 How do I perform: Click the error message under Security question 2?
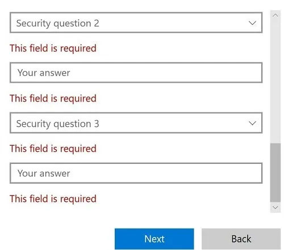[x=53, y=48]
